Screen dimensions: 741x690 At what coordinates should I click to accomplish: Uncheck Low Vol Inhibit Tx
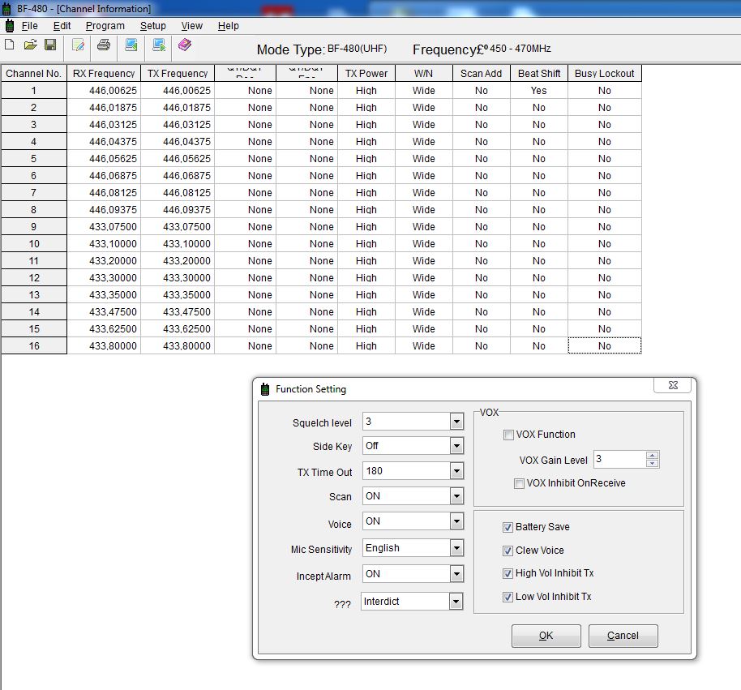[x=508, y=597]
